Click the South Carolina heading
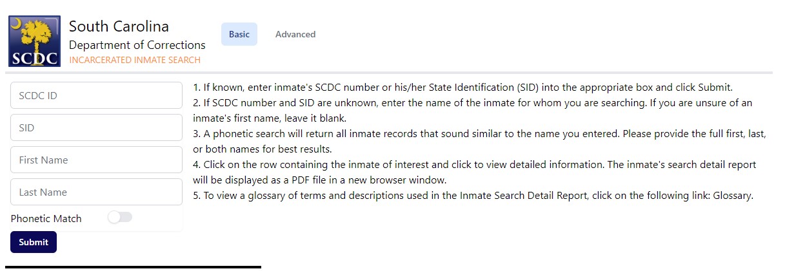785x271 pixels. [119, 26]
